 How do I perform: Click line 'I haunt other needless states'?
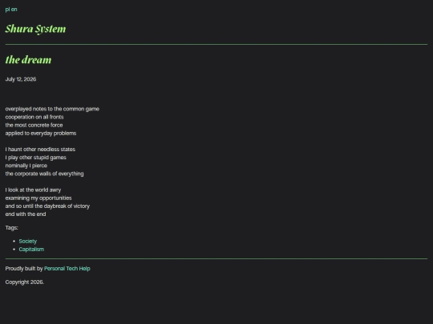click(x=40, y=150)
